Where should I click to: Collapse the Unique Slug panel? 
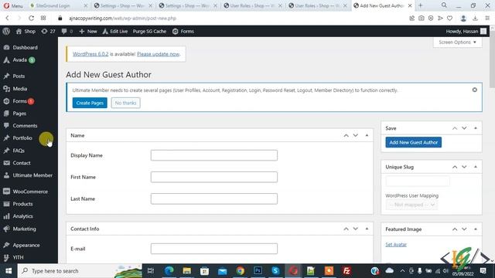475,167
